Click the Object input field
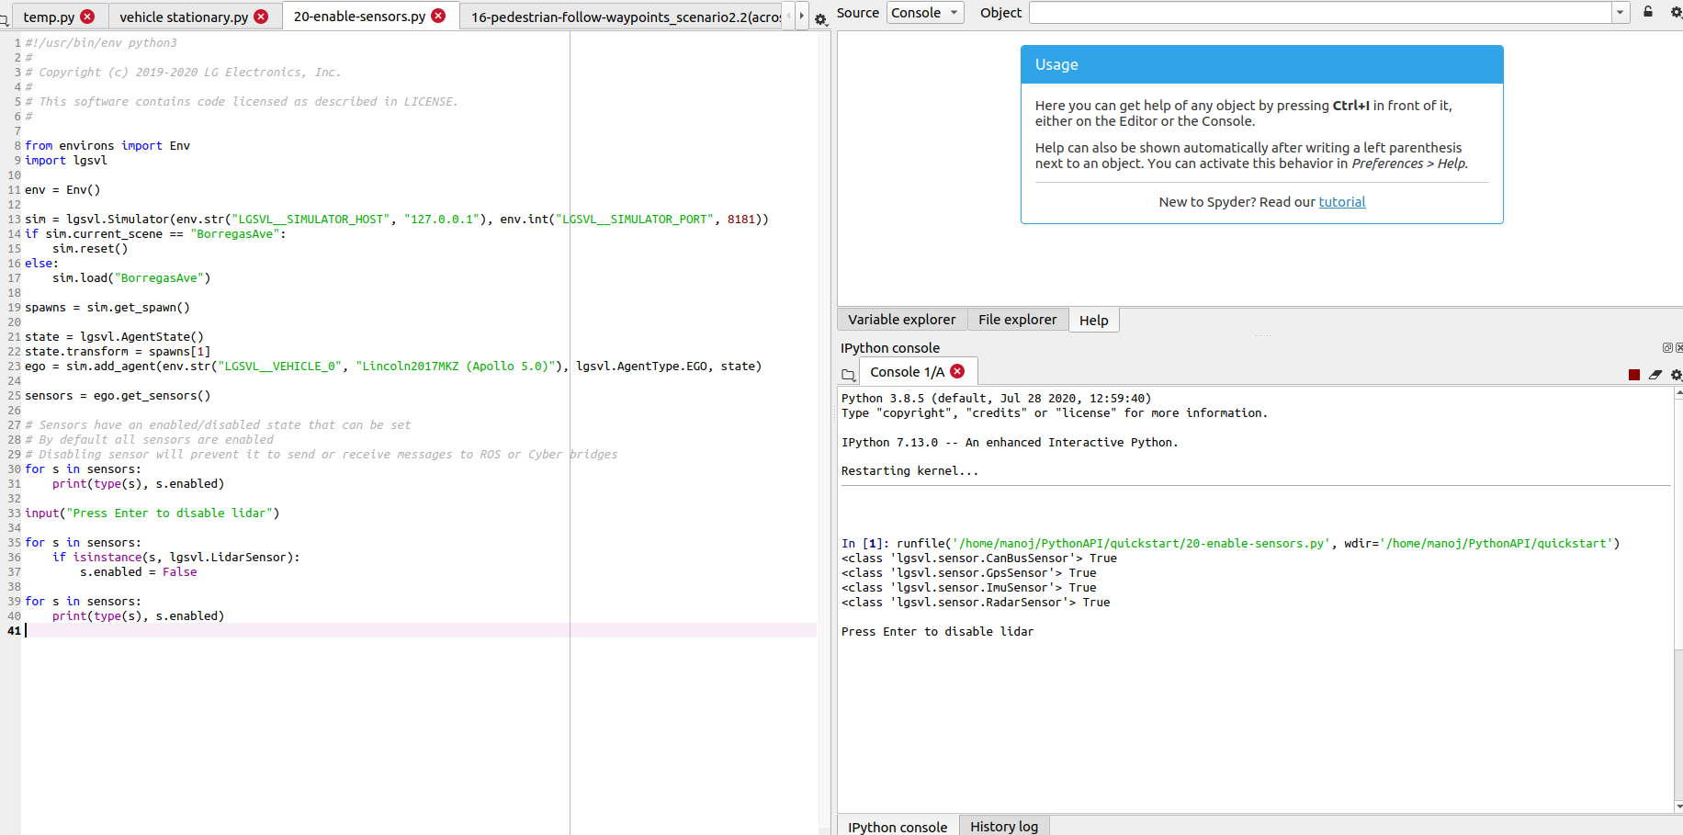 (1321, 13)
